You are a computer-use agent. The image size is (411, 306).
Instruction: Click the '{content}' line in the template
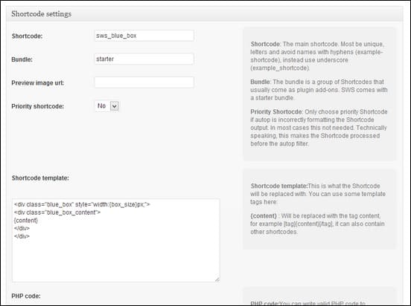click(x=26, y=221)
